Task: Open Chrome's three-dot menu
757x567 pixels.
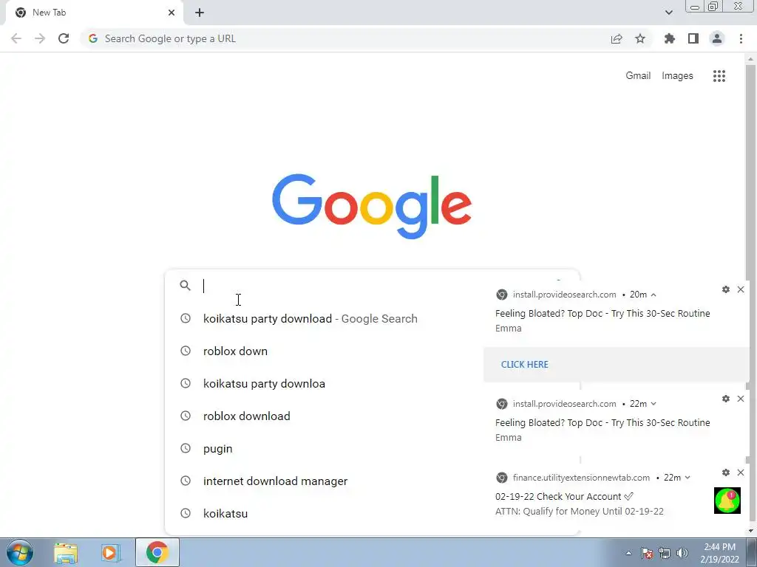Action: (741, 38)
